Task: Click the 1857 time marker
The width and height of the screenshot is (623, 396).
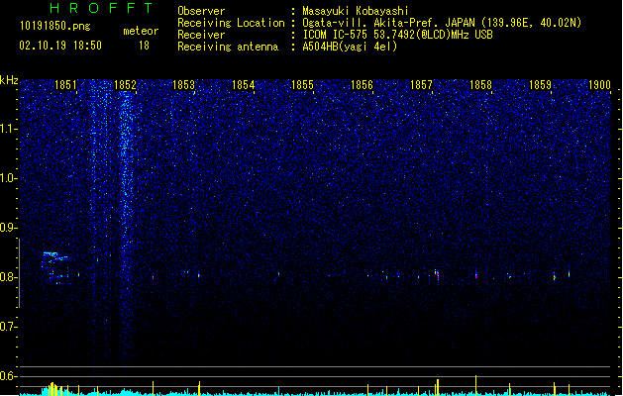Action: (x=421, y=85)
